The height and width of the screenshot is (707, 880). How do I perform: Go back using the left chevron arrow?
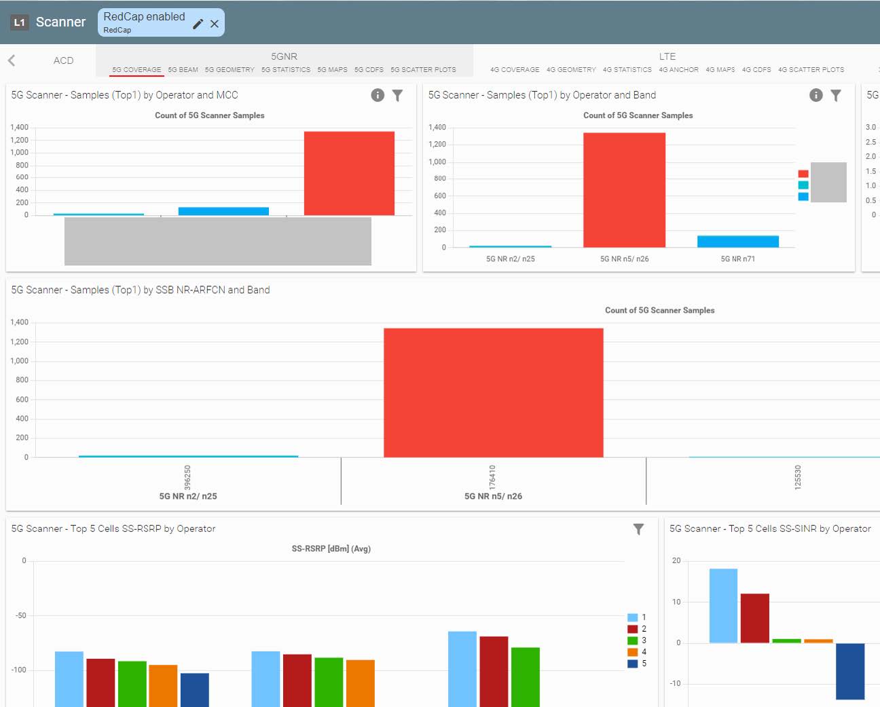[12, 60]
